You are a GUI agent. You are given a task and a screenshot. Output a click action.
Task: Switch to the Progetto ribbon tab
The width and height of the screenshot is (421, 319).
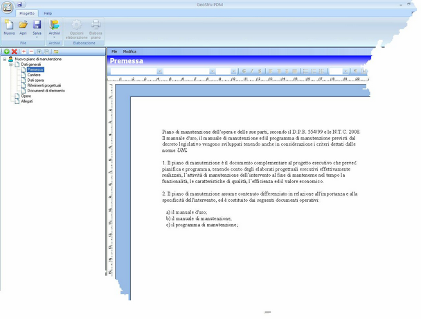coord(27,13)
